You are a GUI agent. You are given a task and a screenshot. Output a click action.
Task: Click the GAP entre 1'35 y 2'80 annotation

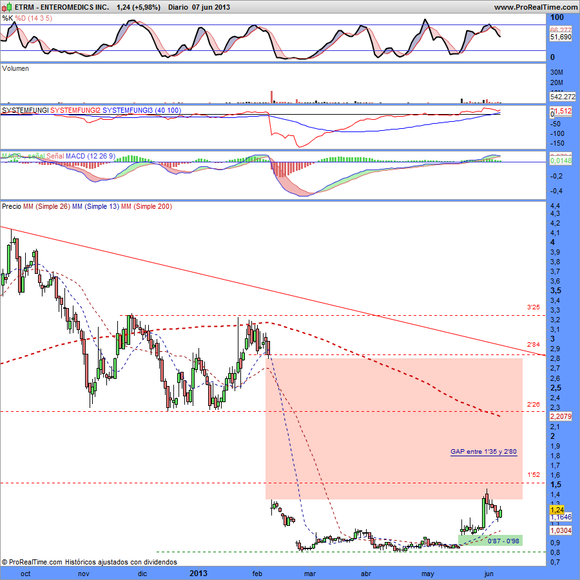coord(483,451)
